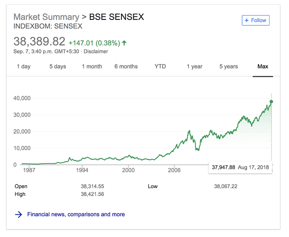Viewport: 289px width, 237px height.
Task: Click the 38,389.82 index value
Action: tap(39, 41)
